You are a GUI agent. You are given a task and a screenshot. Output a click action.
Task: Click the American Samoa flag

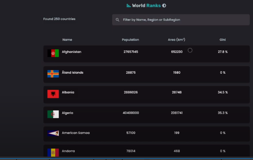(x=53, y=133)
